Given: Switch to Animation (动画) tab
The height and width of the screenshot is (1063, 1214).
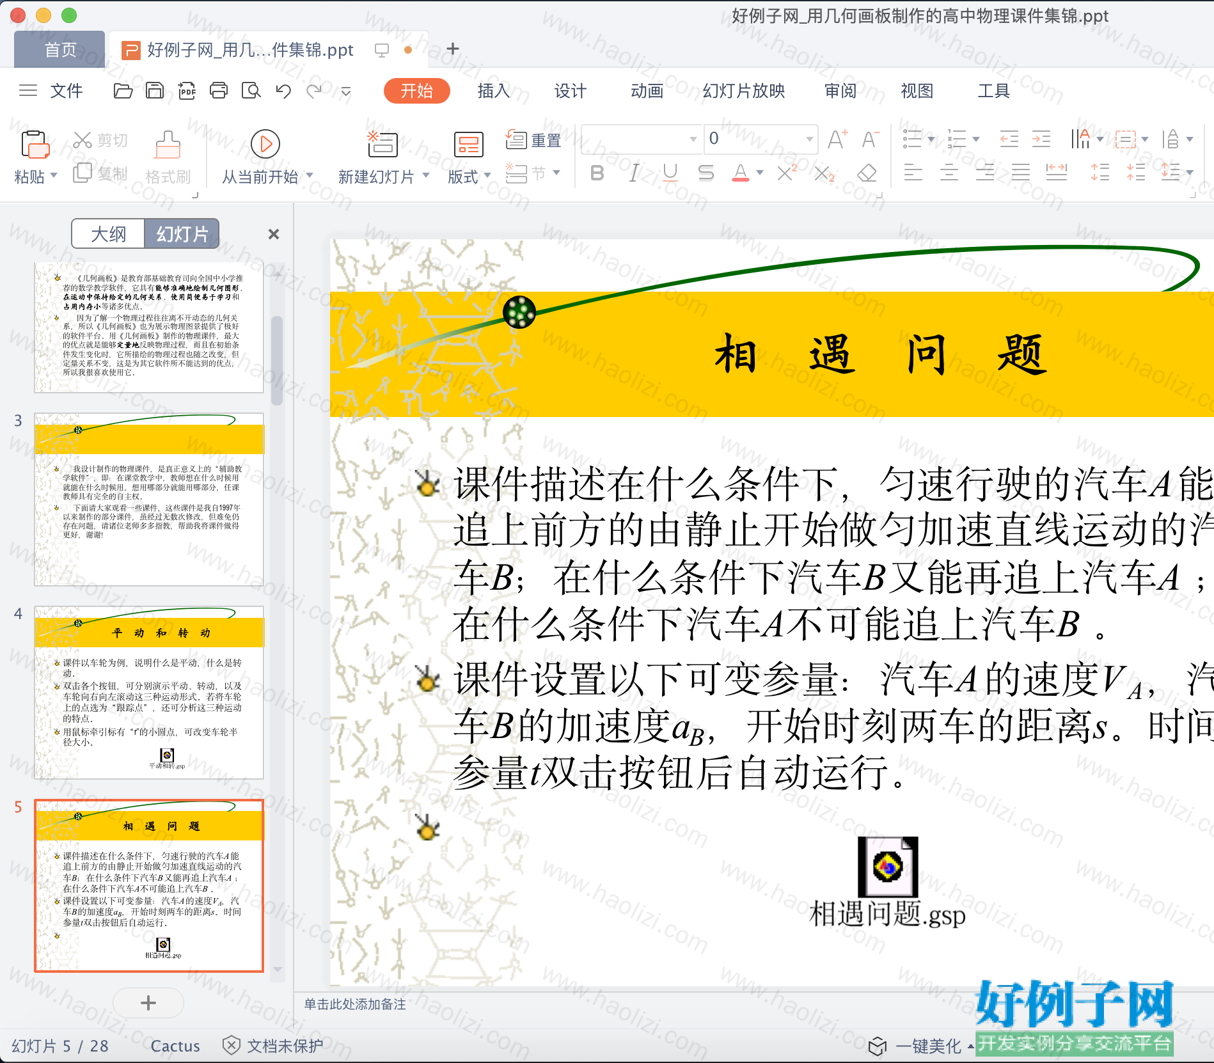Looking at the screenshot, I should click(x=647, y=91).
